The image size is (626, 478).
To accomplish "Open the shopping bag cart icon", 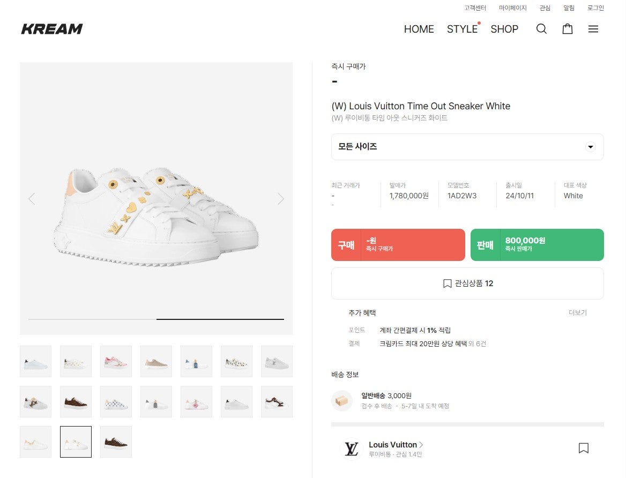I will pyautogui.click(x=567, y=29).
